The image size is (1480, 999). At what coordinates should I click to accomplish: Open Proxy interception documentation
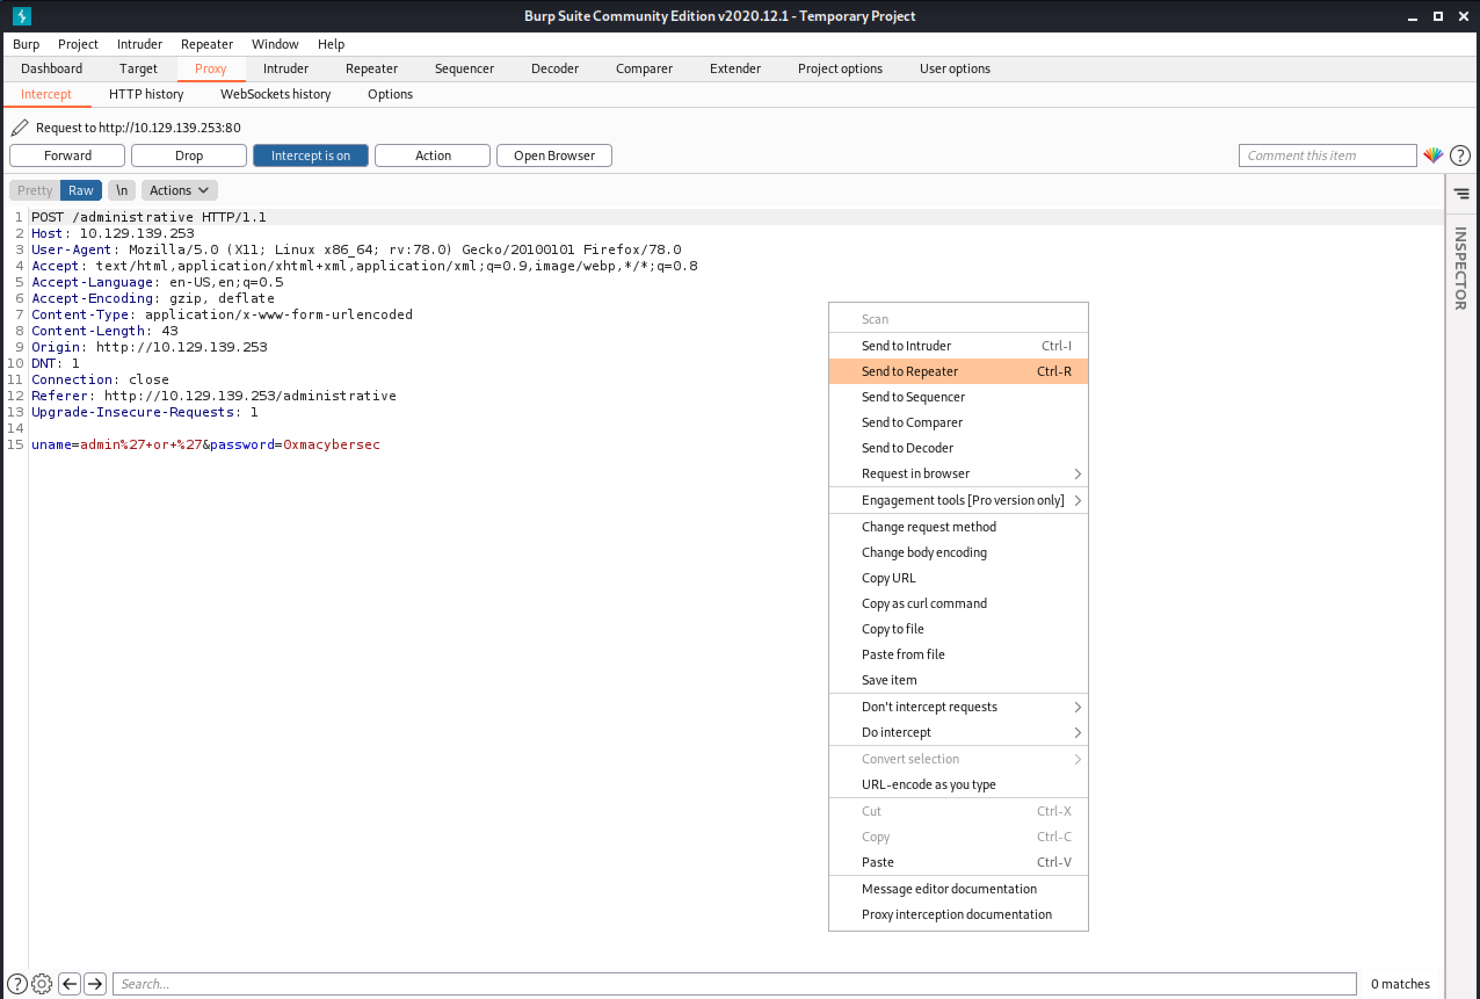[x=959, y=914]
